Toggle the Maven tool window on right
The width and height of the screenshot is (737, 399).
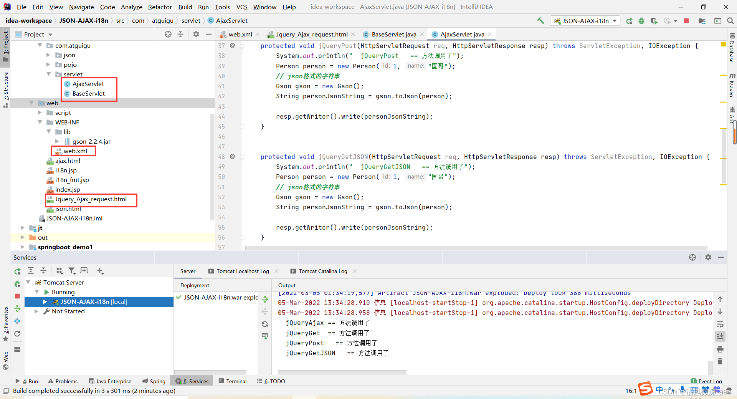tap(732, 85)
